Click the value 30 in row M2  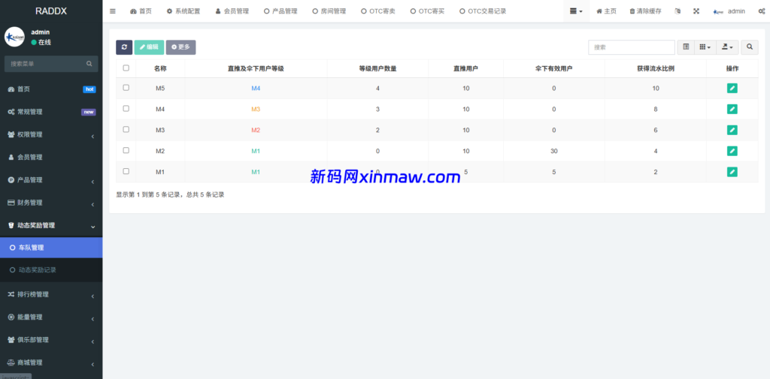[554, 151]
